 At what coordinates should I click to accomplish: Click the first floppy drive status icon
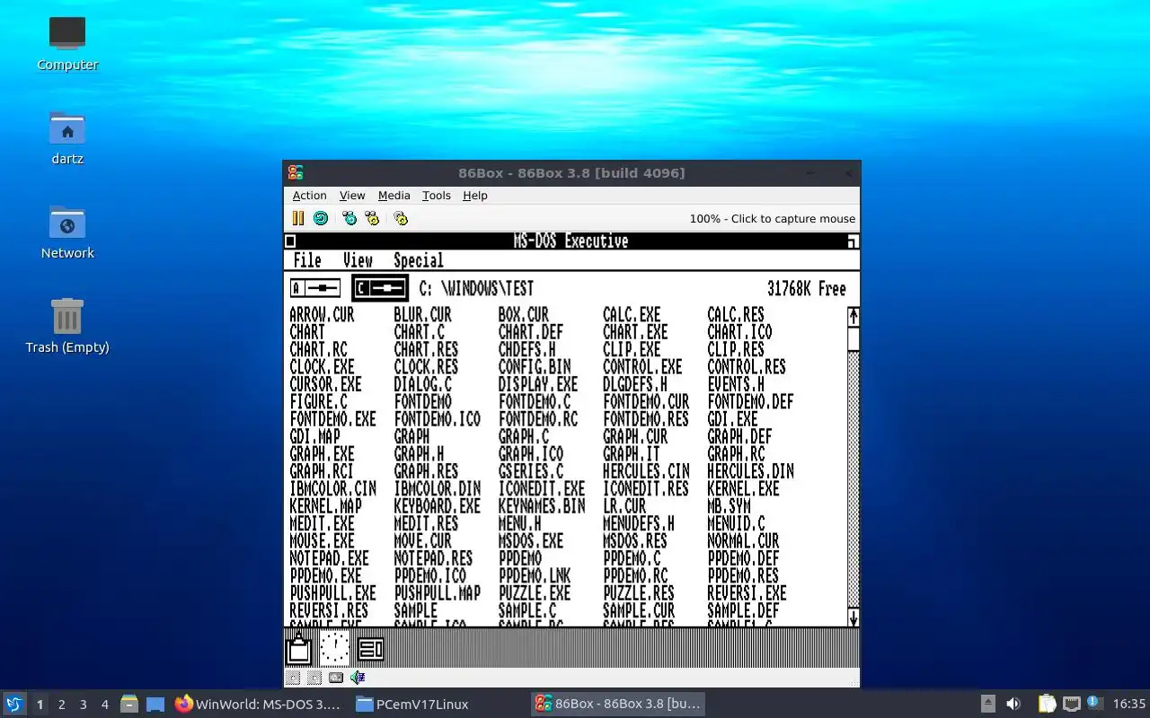(293, 678)
